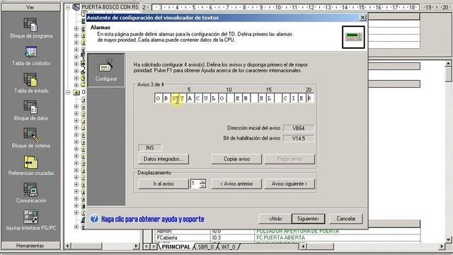This screenshot has width=453, height=255.
Task: Open the Referencias cruzadas icon
Action: click(x=30, y=162)
